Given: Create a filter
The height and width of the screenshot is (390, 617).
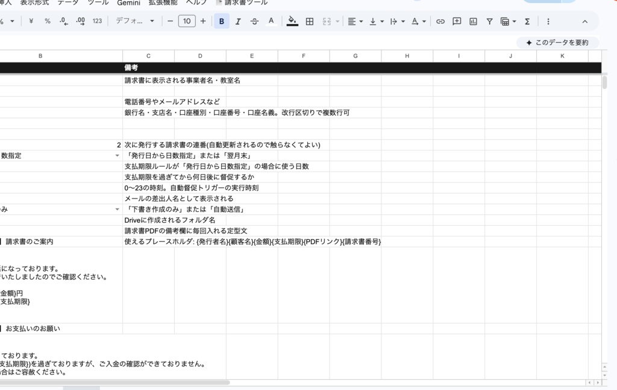Looking at the screenshot, I should point(489,21).
